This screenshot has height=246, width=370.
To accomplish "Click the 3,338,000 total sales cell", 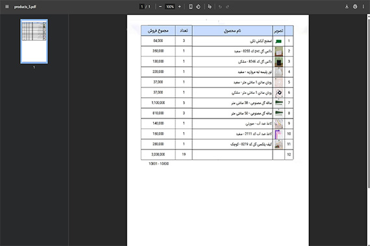I will pos(158,155).
